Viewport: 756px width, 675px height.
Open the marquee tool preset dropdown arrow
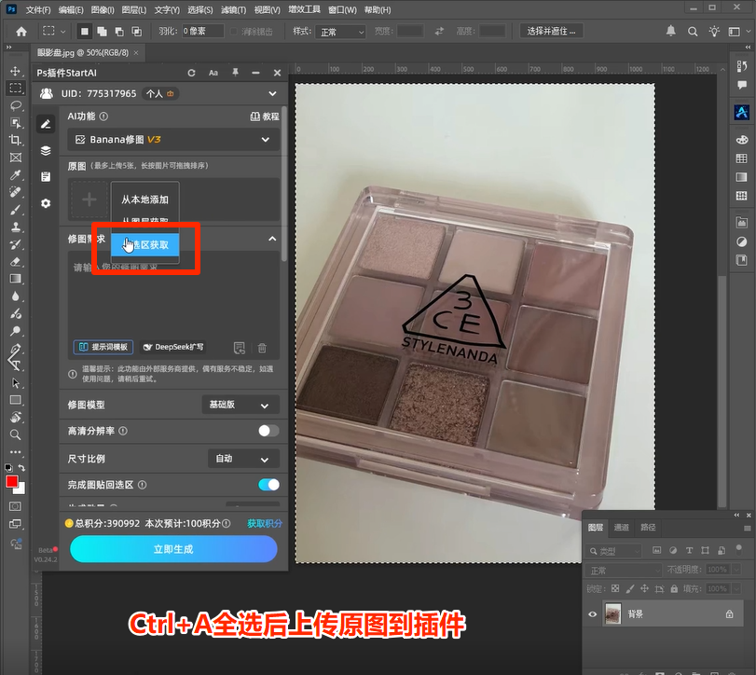coord(62,32)
